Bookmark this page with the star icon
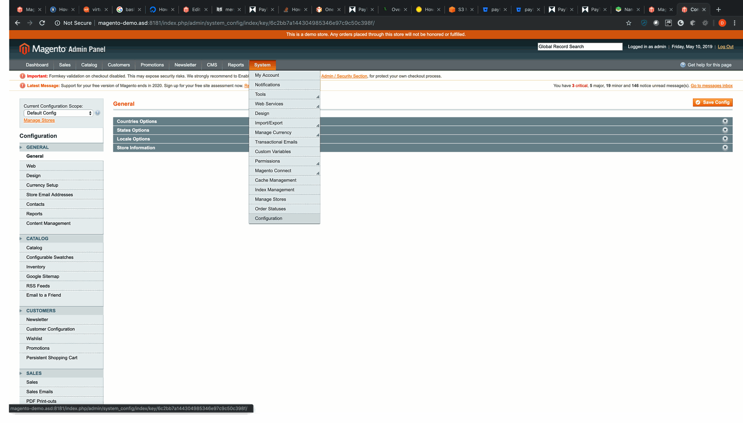The image size is (743, 423). (629, 23)
